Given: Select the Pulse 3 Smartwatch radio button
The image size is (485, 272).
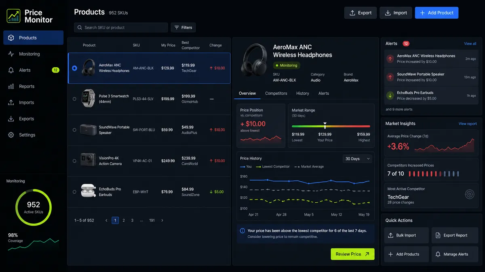Looking at the screenshot, I should point(74,99).
